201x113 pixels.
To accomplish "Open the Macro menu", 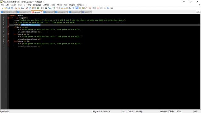I will click(60, 5).
